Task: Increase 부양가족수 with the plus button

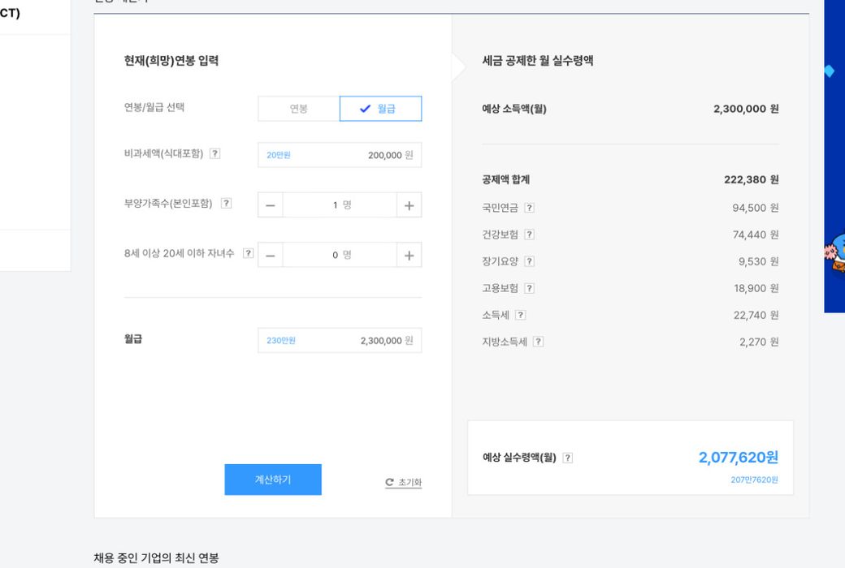Action: pos(409,205)
